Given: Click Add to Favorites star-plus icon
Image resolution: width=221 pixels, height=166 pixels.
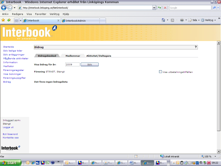Looking at the screenshot, I should click(9, 20).
